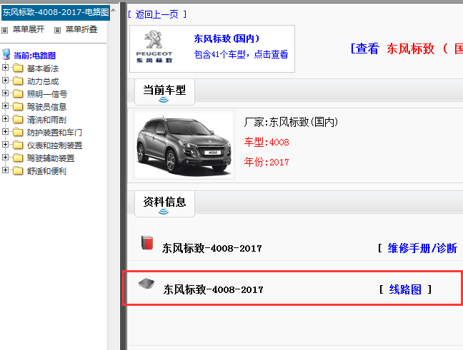
Task: Click the [查看 东风标致 link
Action: point(407,48)
